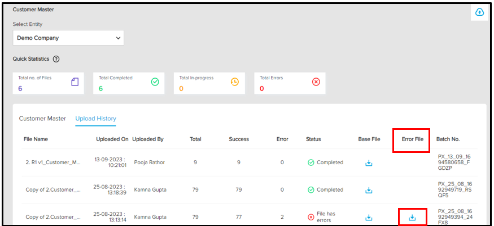494x226 pixels.
Task: Download base file for Pooja Rathor upload
Action: [369, 163]
